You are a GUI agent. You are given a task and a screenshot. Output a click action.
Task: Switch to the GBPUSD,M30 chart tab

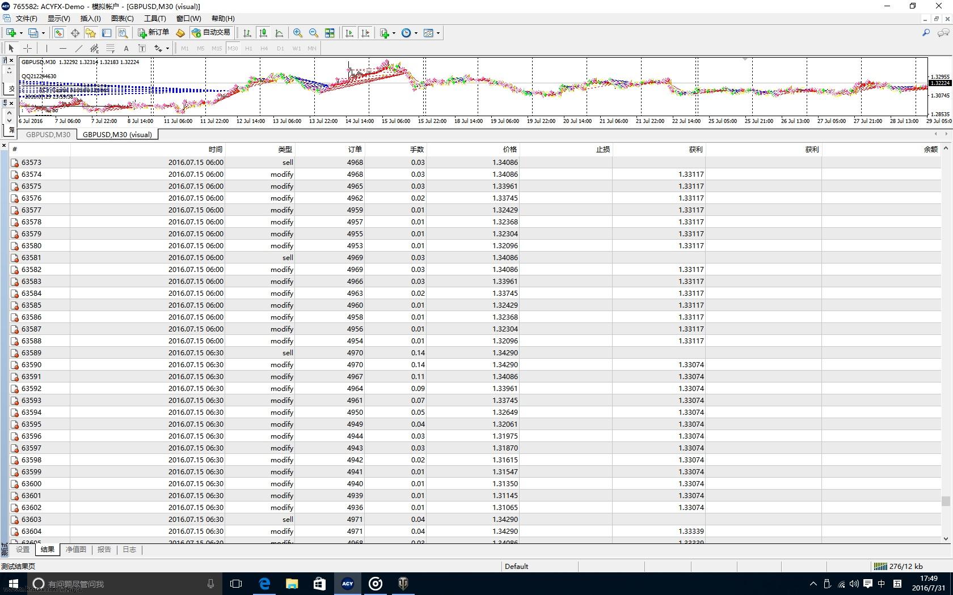(x=48, y=134)
